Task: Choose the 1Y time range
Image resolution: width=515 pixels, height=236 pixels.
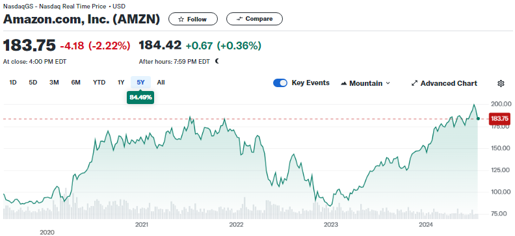Action: [121, 83]
